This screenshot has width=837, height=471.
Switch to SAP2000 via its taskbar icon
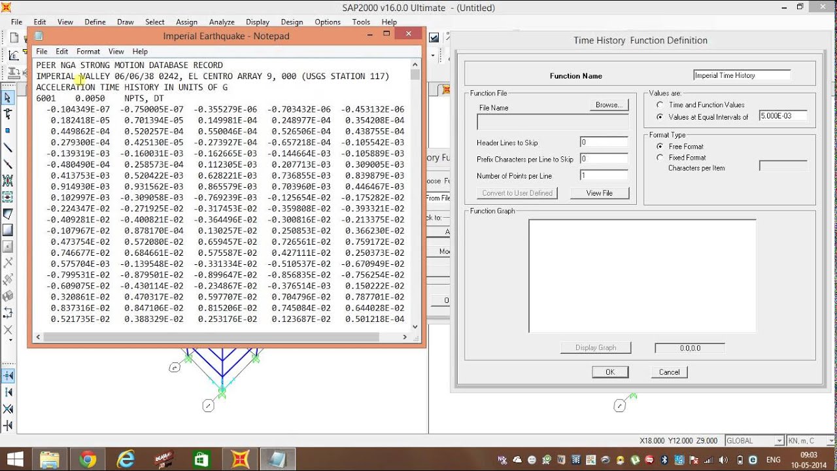pyautogui.click(x=240, y=459)
